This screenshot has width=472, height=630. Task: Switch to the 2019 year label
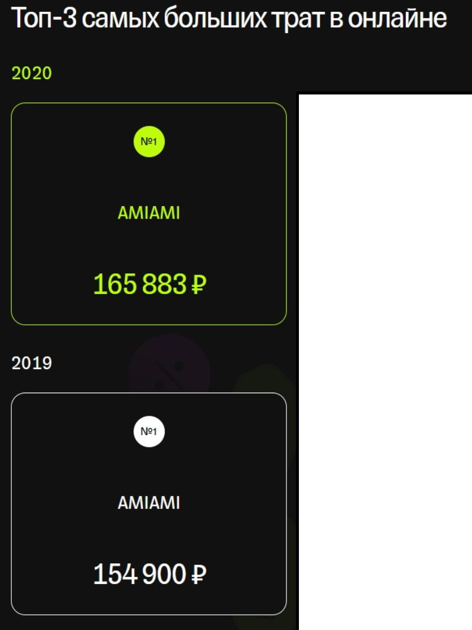pos(32,363)
